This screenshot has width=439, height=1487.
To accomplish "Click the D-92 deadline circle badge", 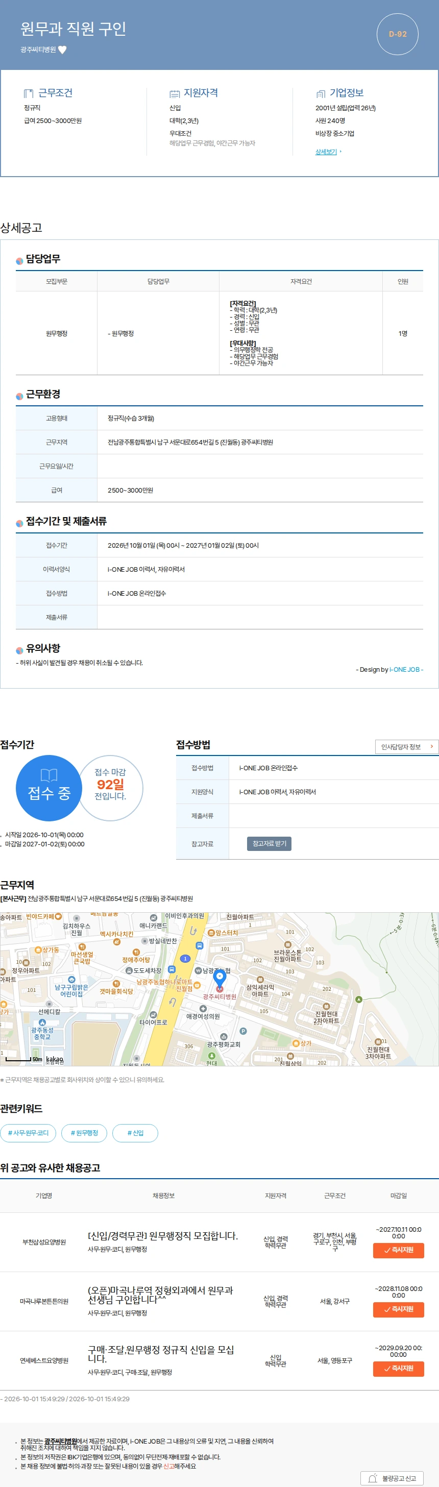I will (398, 34).
